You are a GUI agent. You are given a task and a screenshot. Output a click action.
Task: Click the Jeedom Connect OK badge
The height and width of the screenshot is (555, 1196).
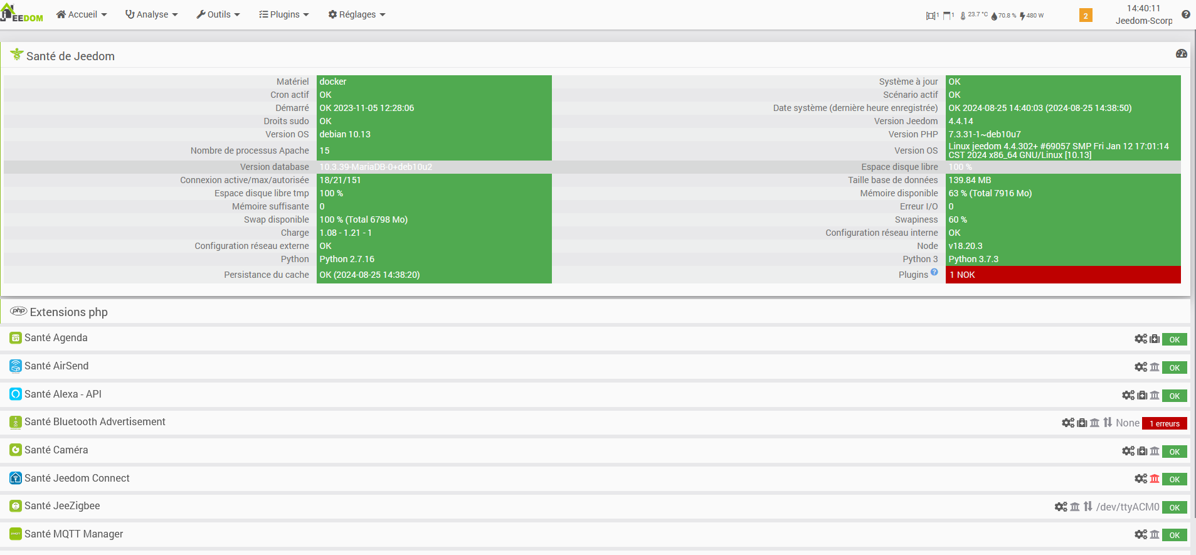tap(1175, 479)
